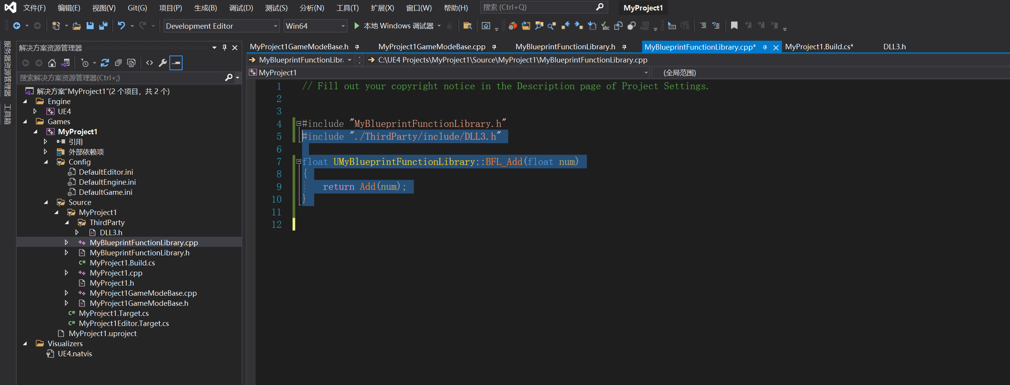
Task: Switch to the MyBlueprintFunctionLibrary.h tab
Action: click(565, 47)
